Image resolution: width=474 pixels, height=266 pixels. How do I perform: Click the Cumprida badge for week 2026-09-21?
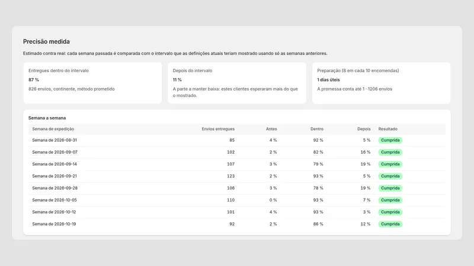[390, 176]
